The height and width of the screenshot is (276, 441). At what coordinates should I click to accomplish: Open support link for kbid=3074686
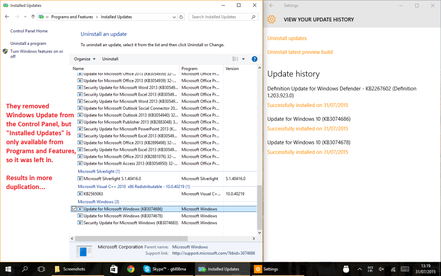214,253
